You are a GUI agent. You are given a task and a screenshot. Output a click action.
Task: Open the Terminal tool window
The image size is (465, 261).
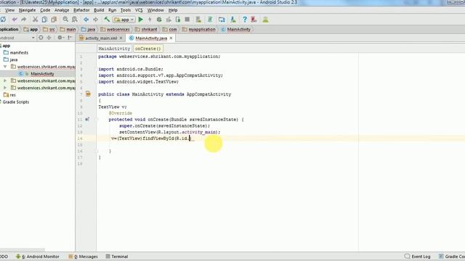(x=117, y=257)
